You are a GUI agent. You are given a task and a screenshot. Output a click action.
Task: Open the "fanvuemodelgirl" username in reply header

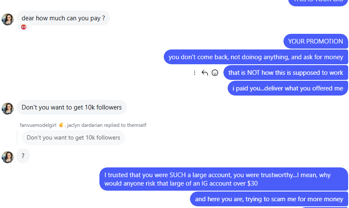38,125
